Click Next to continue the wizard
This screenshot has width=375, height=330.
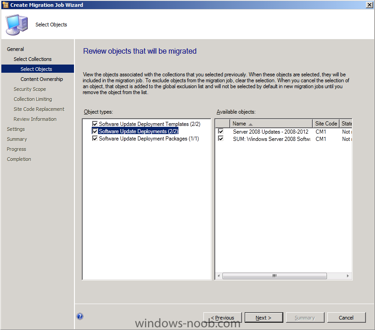(x=264, y=318)
